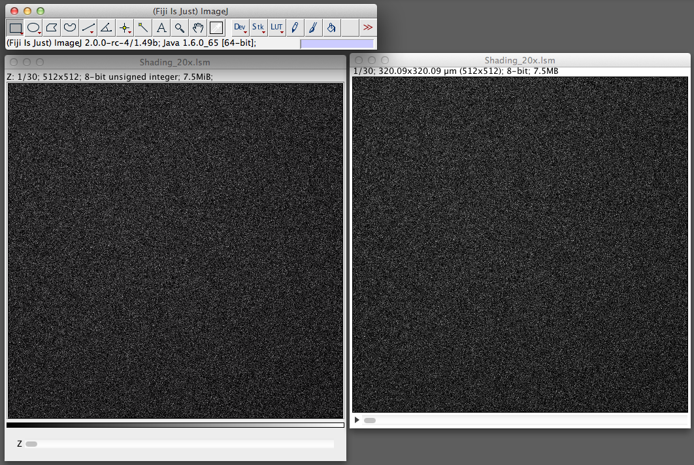
Task: Open the Dev tools dropdown menu
Action: tap(240, 27)
